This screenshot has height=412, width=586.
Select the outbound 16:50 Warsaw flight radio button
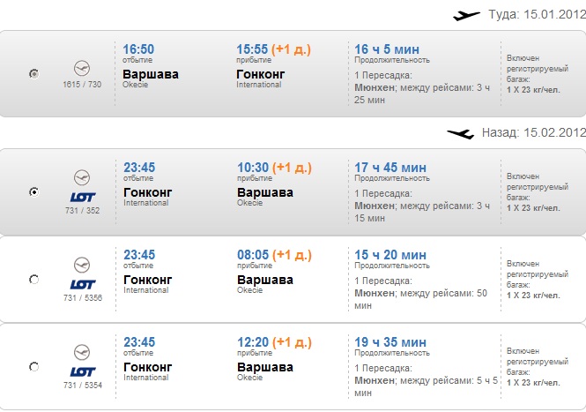point(34,74)
